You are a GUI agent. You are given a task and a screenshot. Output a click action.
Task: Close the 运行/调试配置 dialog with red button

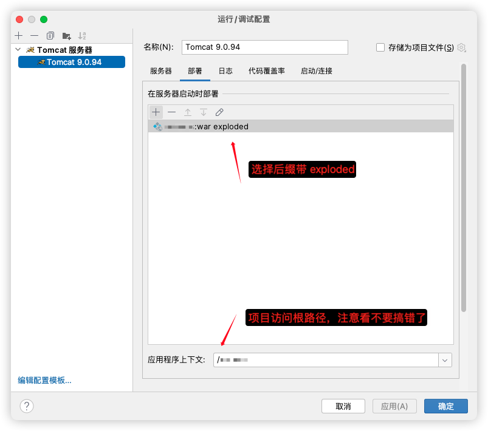click(19, 19)
